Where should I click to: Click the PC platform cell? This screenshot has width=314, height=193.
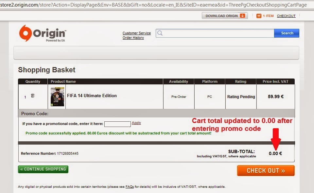coord(210,97)
